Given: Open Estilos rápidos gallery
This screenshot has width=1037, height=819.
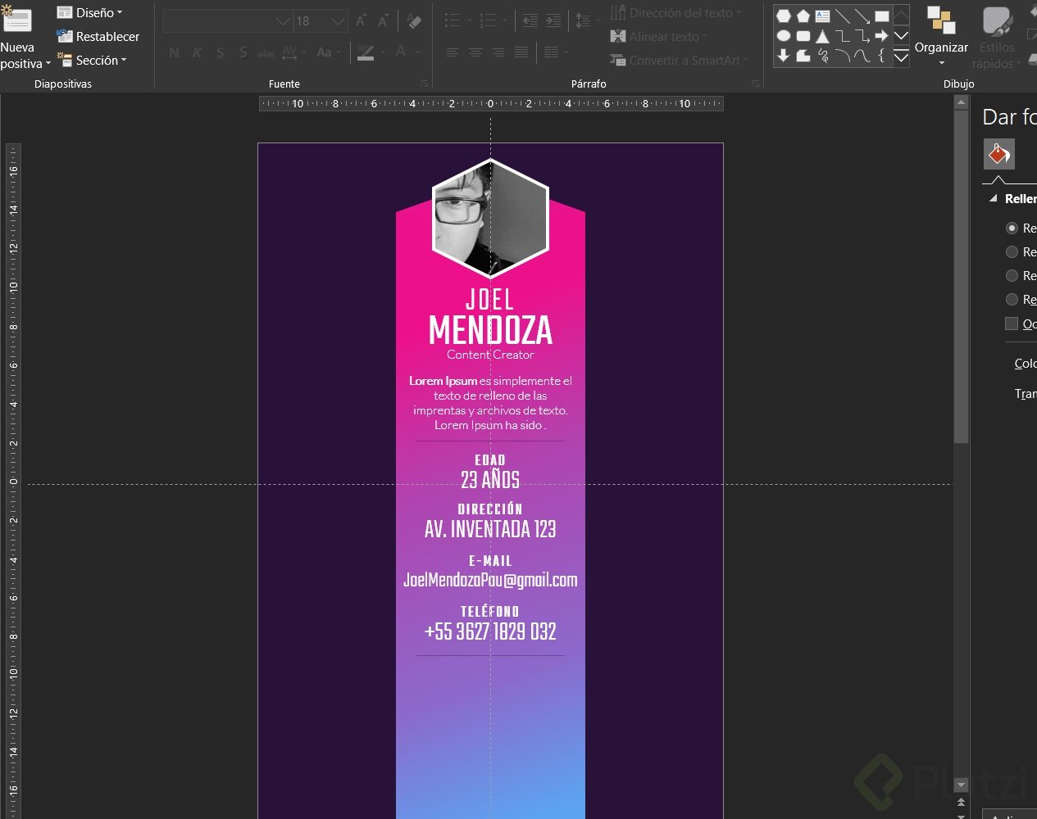Looking at the screenshot, I should pos(997,37).
